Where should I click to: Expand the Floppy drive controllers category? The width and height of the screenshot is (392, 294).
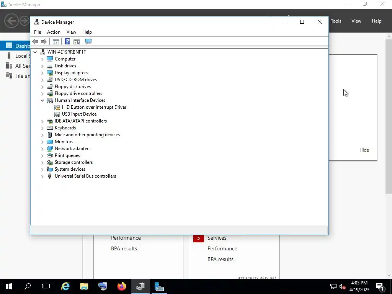tap(42, 93)
